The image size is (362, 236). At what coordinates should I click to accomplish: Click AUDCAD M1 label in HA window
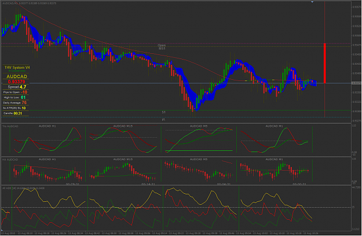[x=274, y=159]
